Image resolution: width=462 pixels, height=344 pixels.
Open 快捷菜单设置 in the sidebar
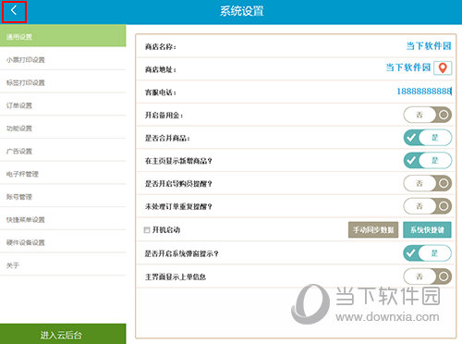click(63, 219)
